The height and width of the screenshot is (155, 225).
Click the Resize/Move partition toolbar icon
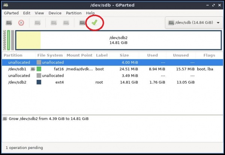tap(37, 23)
